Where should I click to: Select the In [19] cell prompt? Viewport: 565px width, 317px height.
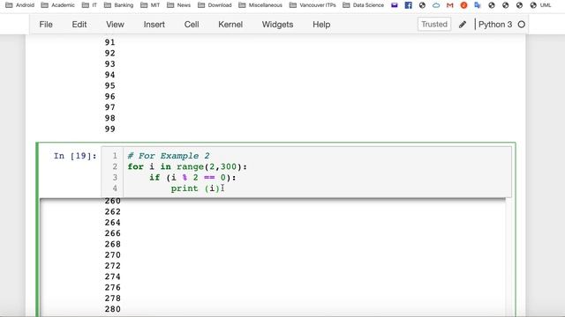pos(75,156)
